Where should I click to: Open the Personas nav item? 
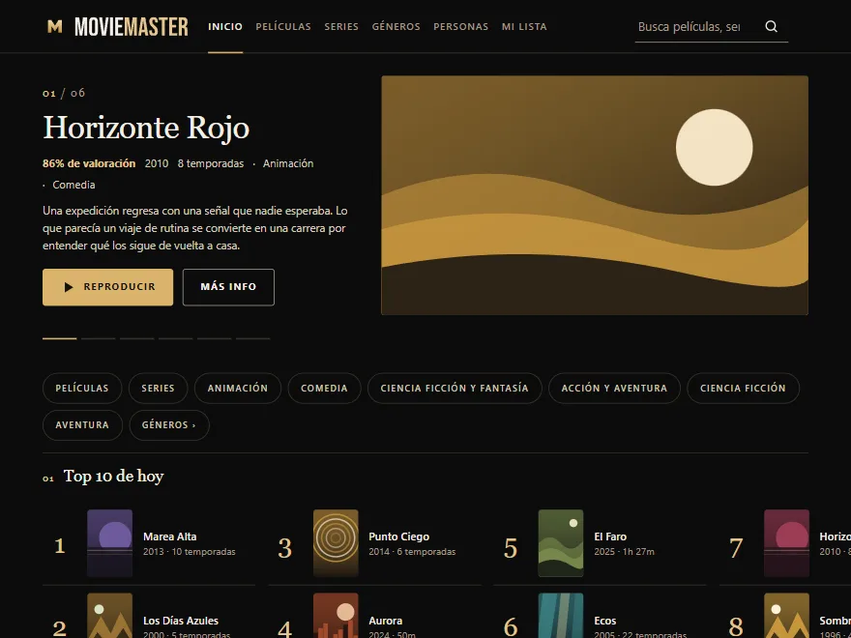click(x=460, y=27)
